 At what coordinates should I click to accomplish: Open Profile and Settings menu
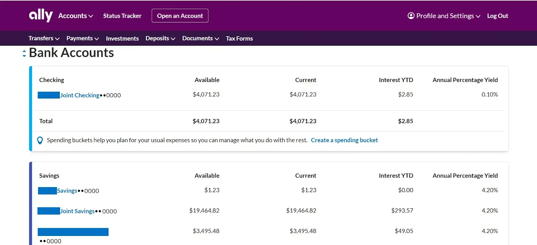(x=444, y=16)
